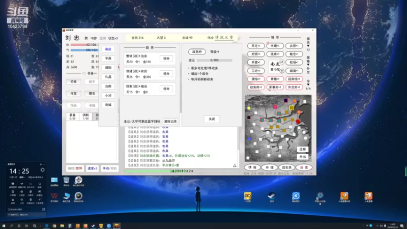Click 关闭 to close the 政务府 panel

point(212,119)
